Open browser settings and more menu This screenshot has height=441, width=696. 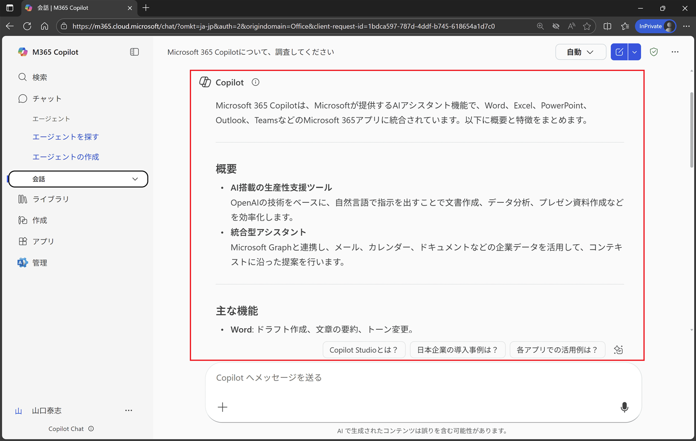tap(686, 26)
